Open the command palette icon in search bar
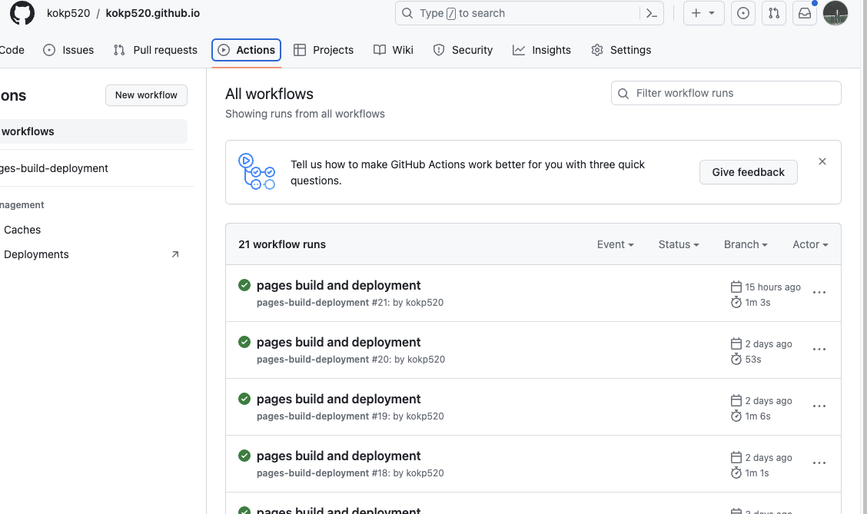This screenshot has height=514, width=867. click(652, 13)
